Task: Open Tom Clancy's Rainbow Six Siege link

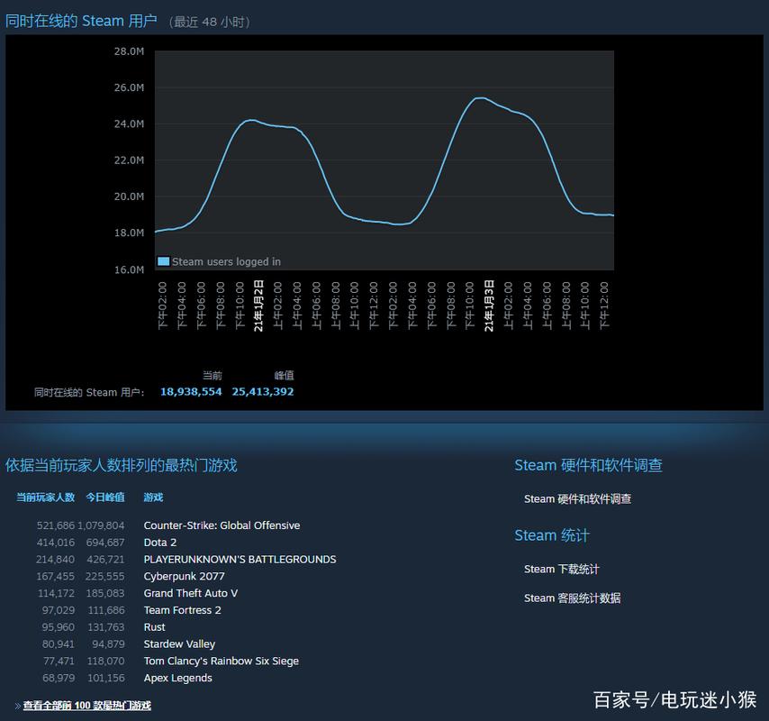Action: pyautogui.click(x=222, y=661)
